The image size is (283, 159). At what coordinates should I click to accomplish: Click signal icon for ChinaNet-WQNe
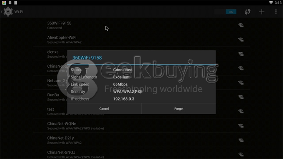(241, 126)
